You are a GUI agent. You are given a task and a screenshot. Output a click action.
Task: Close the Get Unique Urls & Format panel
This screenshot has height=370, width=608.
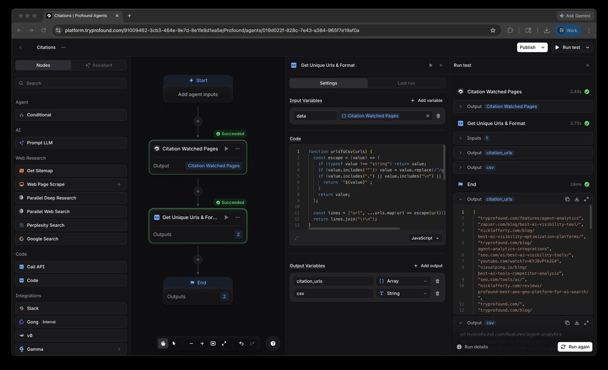[441, 65]
